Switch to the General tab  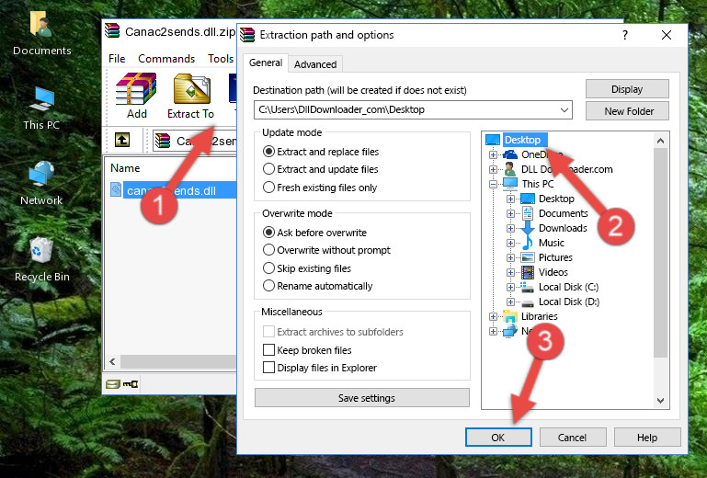click(x=266, y=63)
